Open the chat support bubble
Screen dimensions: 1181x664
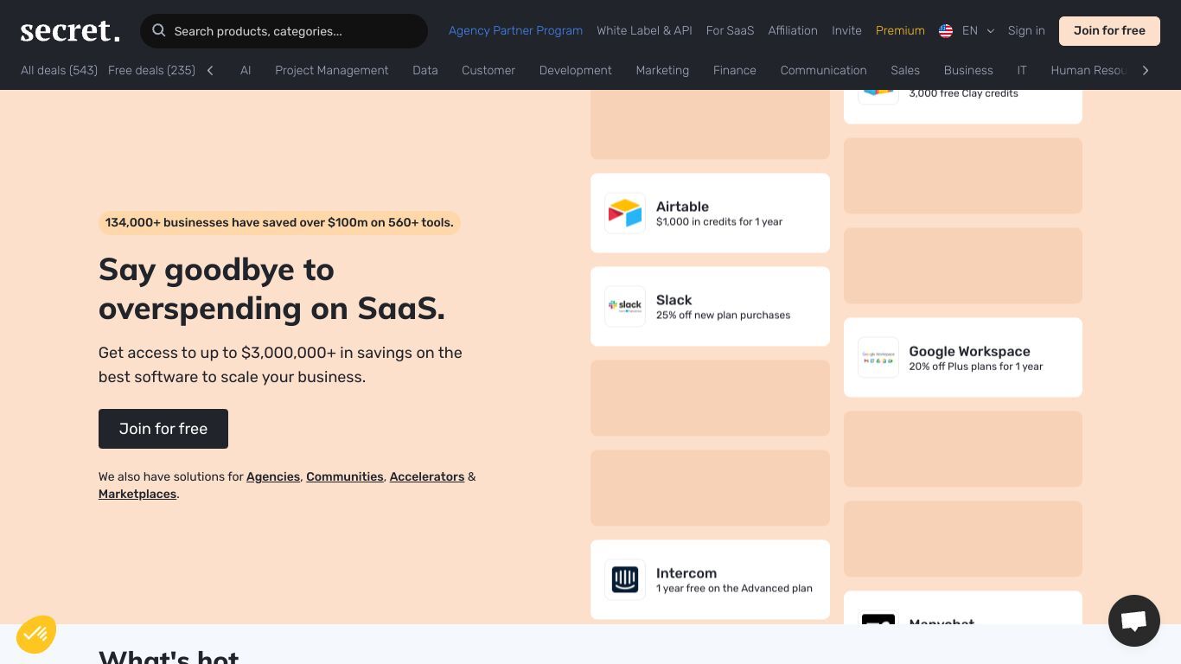[1134, 621]
